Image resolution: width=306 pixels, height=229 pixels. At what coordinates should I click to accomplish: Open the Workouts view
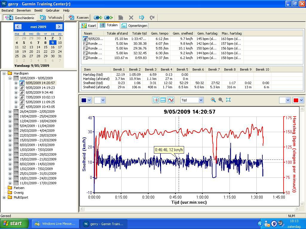(x=51, y=18)
